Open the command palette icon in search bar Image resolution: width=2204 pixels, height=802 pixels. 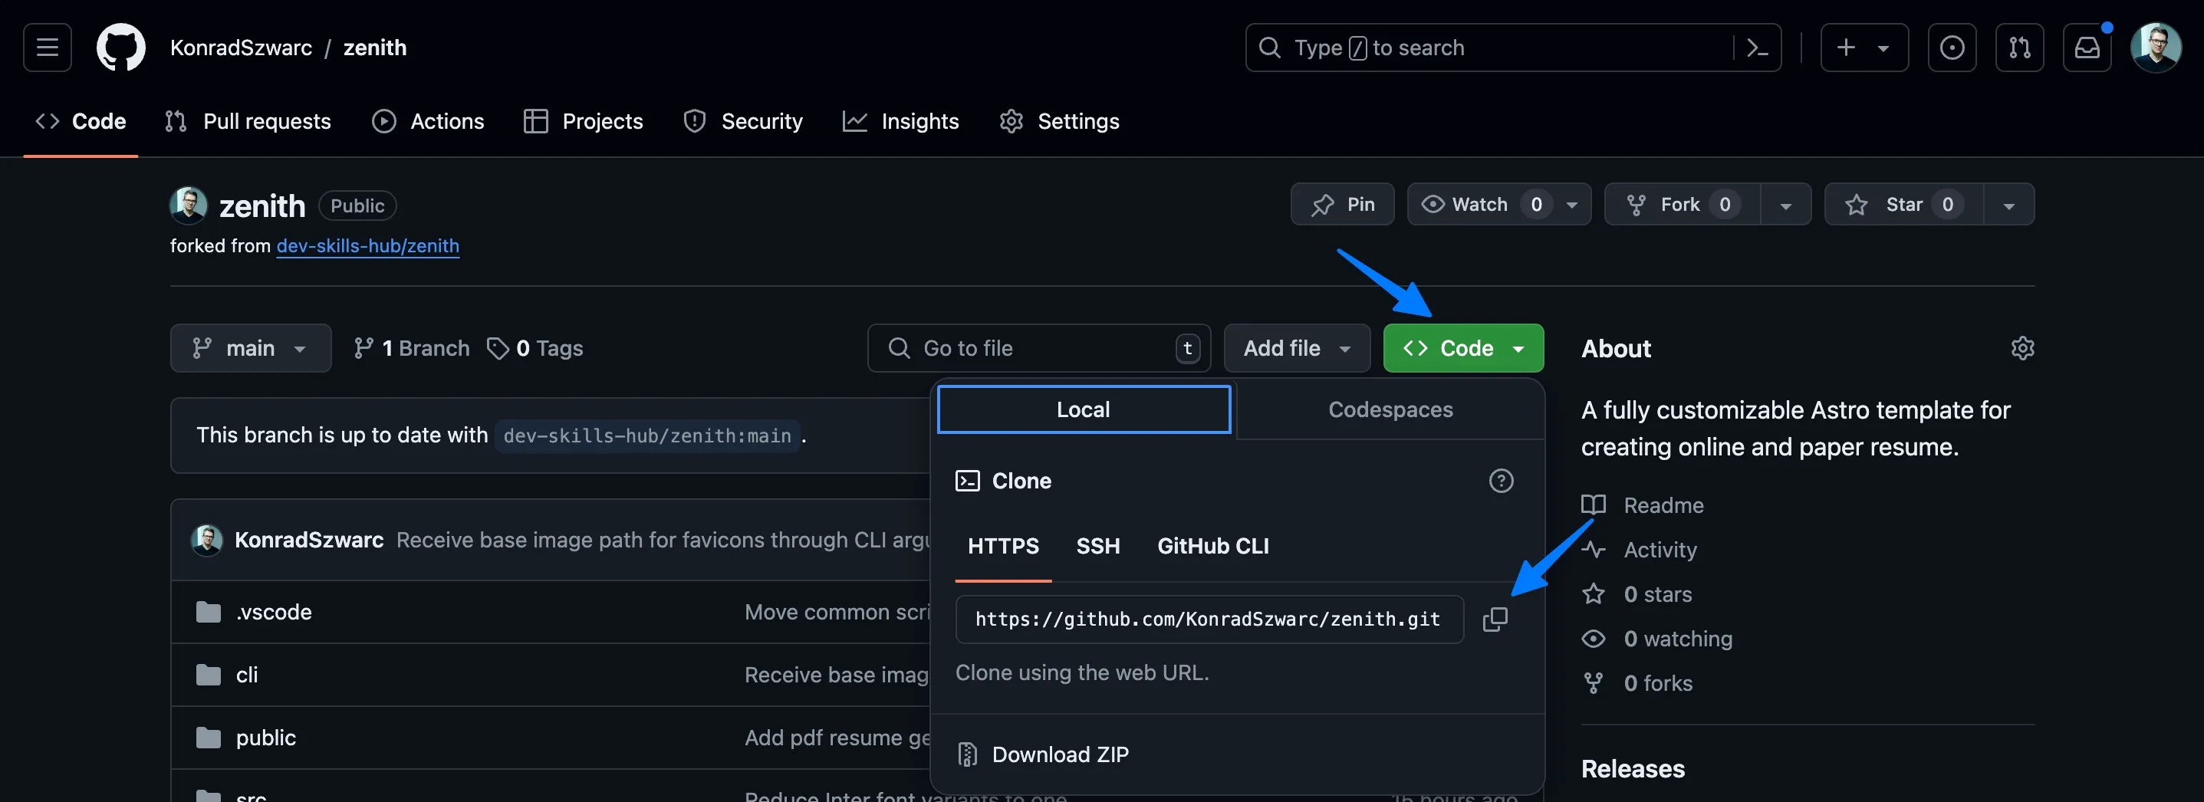[1756, 48]
